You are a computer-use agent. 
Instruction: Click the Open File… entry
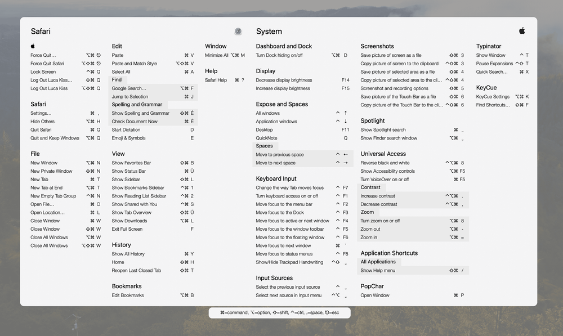[x=66, y=204]
